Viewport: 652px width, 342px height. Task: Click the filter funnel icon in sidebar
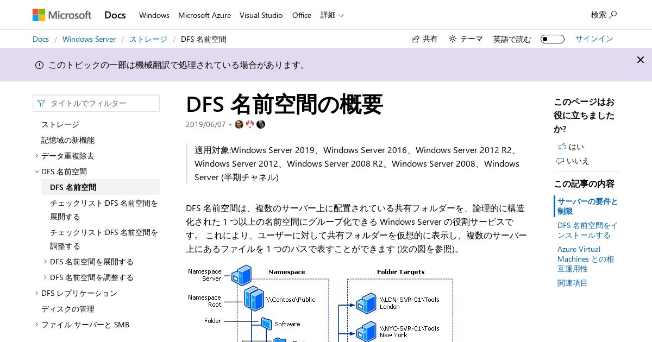[x=41, y=103]
